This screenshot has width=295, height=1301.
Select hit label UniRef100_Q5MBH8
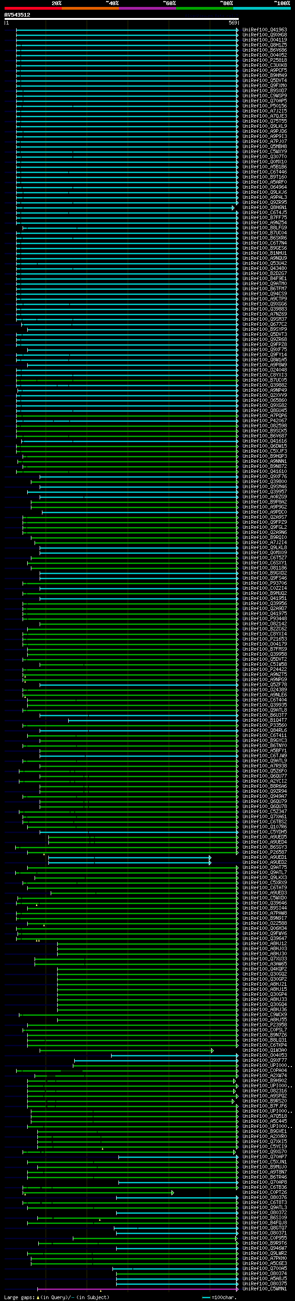coord(264,146)
